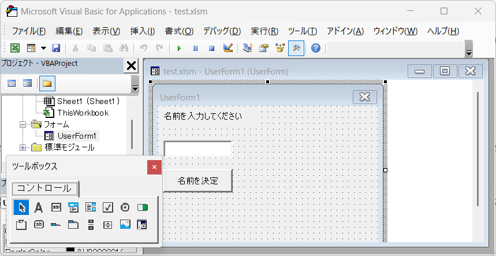Viewport: 496px width, 256px height.
Task: Open the Object Browser toolbar icon
Action: pyautogui.click(x=280, y=49)
